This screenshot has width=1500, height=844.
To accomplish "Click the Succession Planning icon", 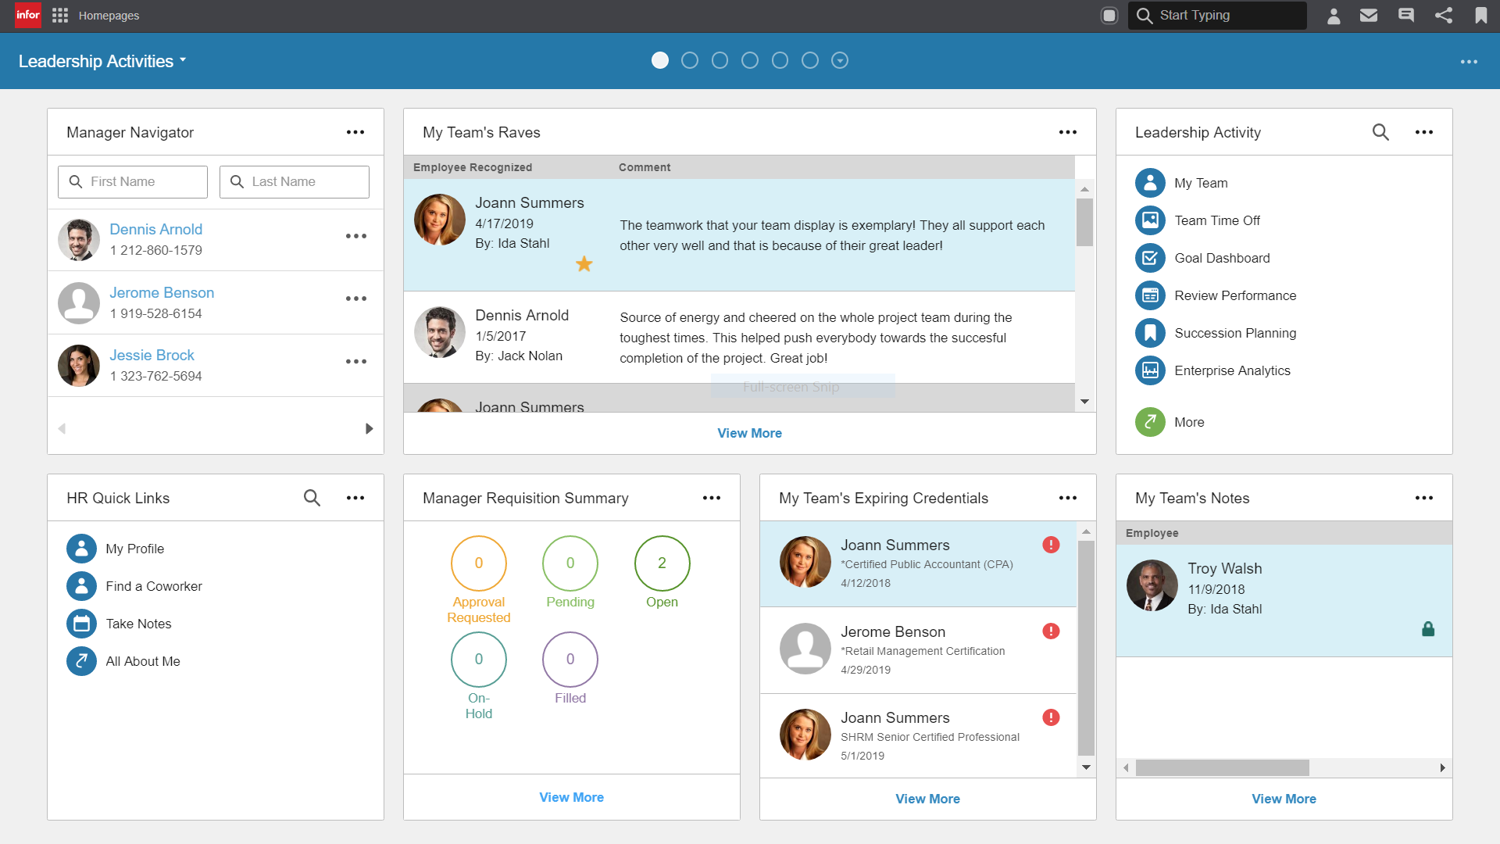I will [x=1150, y=333].
